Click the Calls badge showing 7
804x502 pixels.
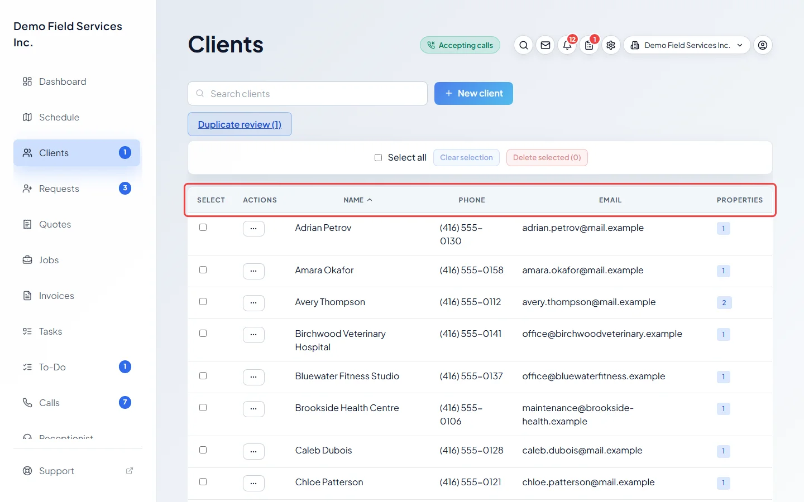125,402
